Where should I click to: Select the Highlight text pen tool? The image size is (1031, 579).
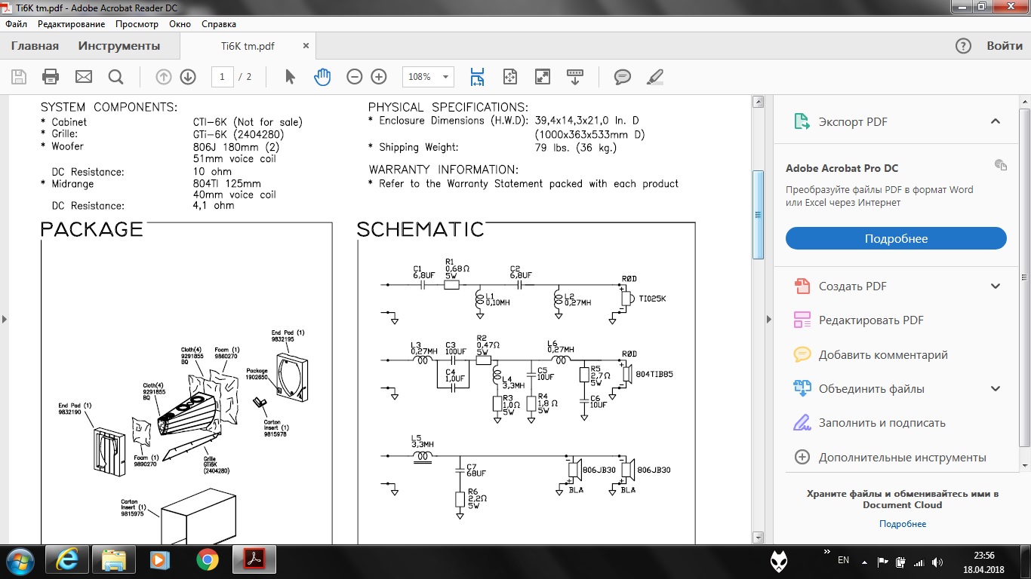click(x=655, y=76)
